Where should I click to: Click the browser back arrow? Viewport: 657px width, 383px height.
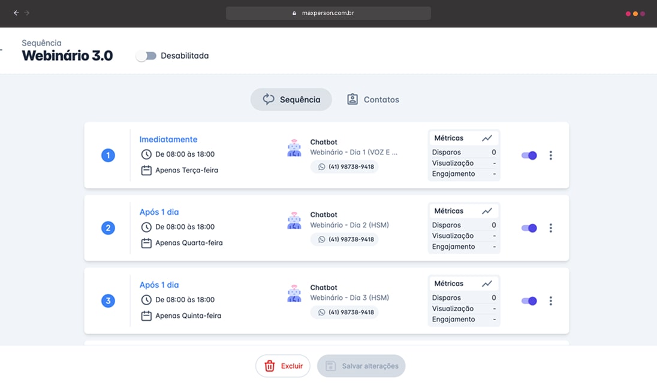point(16,13)
